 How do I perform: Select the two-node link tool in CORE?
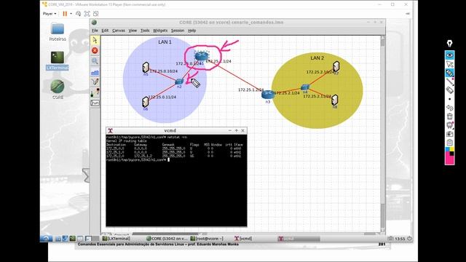point(95,92)
